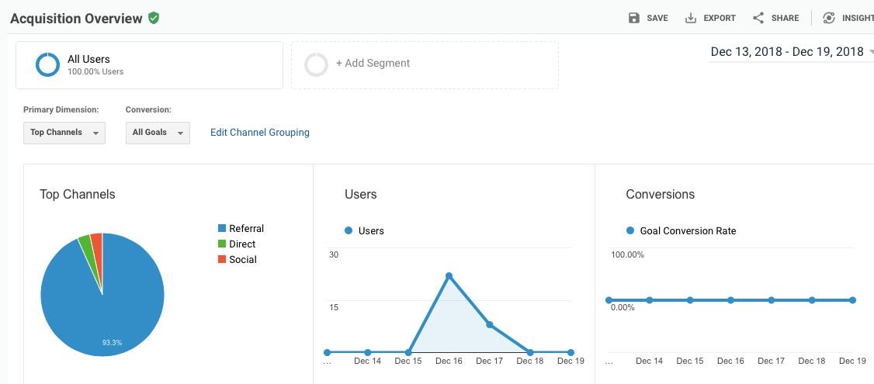Image resolution: width=874 pixels, height=384 pixels.
Task: Click the Share icon
Action: coord(758,18)
